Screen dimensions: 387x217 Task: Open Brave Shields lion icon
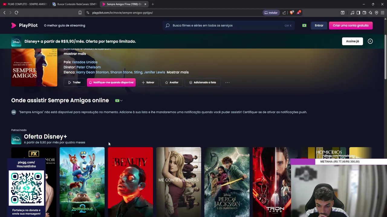coord(291,13)
